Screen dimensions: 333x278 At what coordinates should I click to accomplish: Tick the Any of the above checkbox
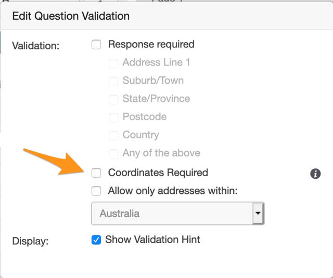point(113,154)
